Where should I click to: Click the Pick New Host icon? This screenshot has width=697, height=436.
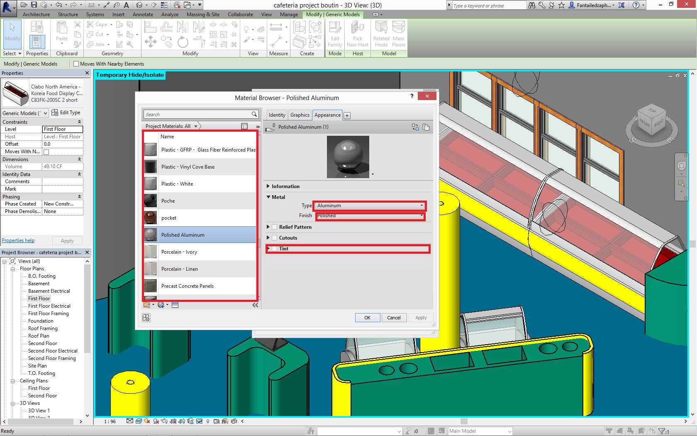[358, 34]
